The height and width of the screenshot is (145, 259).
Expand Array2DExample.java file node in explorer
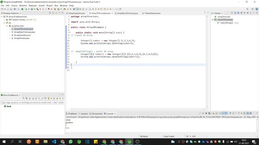pos(10,29)
